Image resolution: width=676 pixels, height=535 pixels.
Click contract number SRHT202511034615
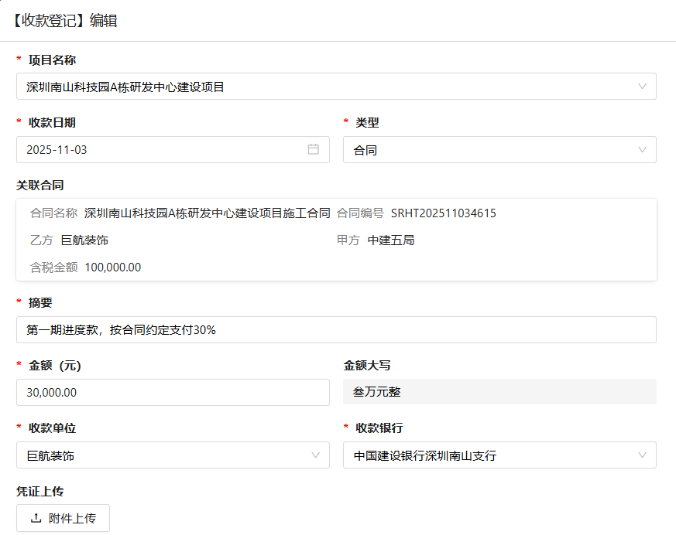[x=443, y=213]
